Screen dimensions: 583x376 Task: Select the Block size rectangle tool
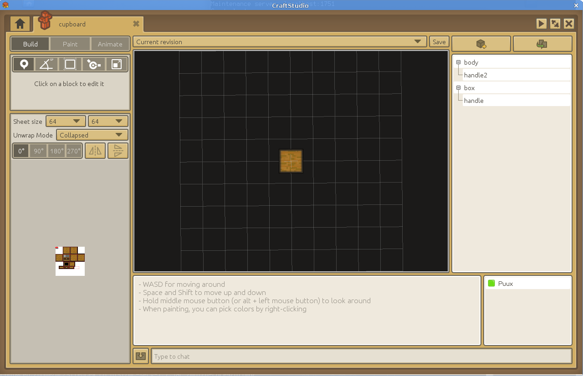coord(70,64)
